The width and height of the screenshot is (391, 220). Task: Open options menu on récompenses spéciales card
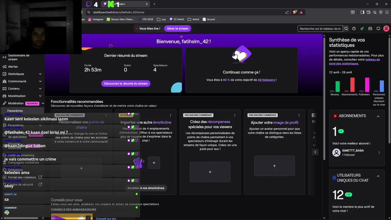coord(235,115)
